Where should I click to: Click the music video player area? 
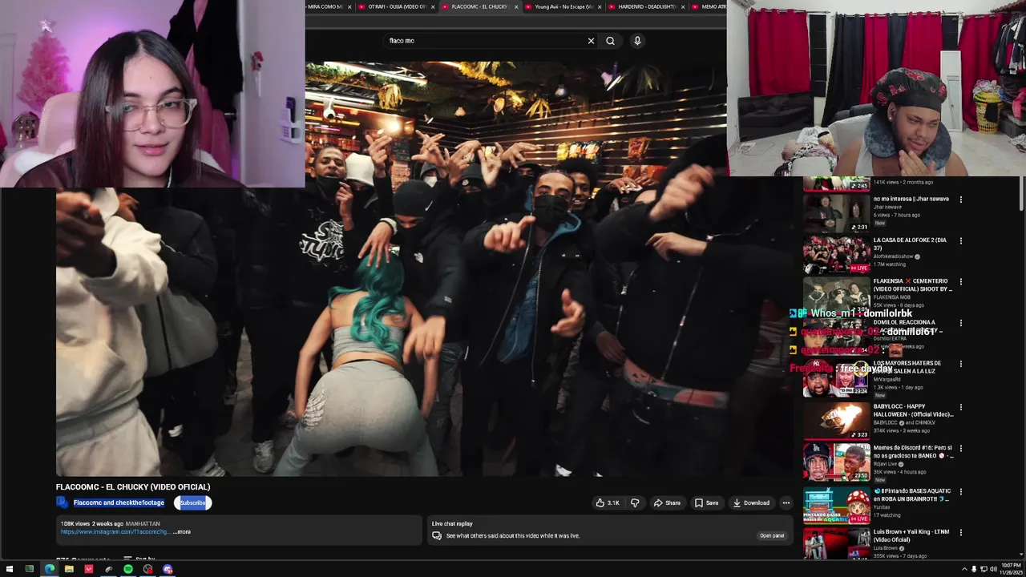coord(425,268)
